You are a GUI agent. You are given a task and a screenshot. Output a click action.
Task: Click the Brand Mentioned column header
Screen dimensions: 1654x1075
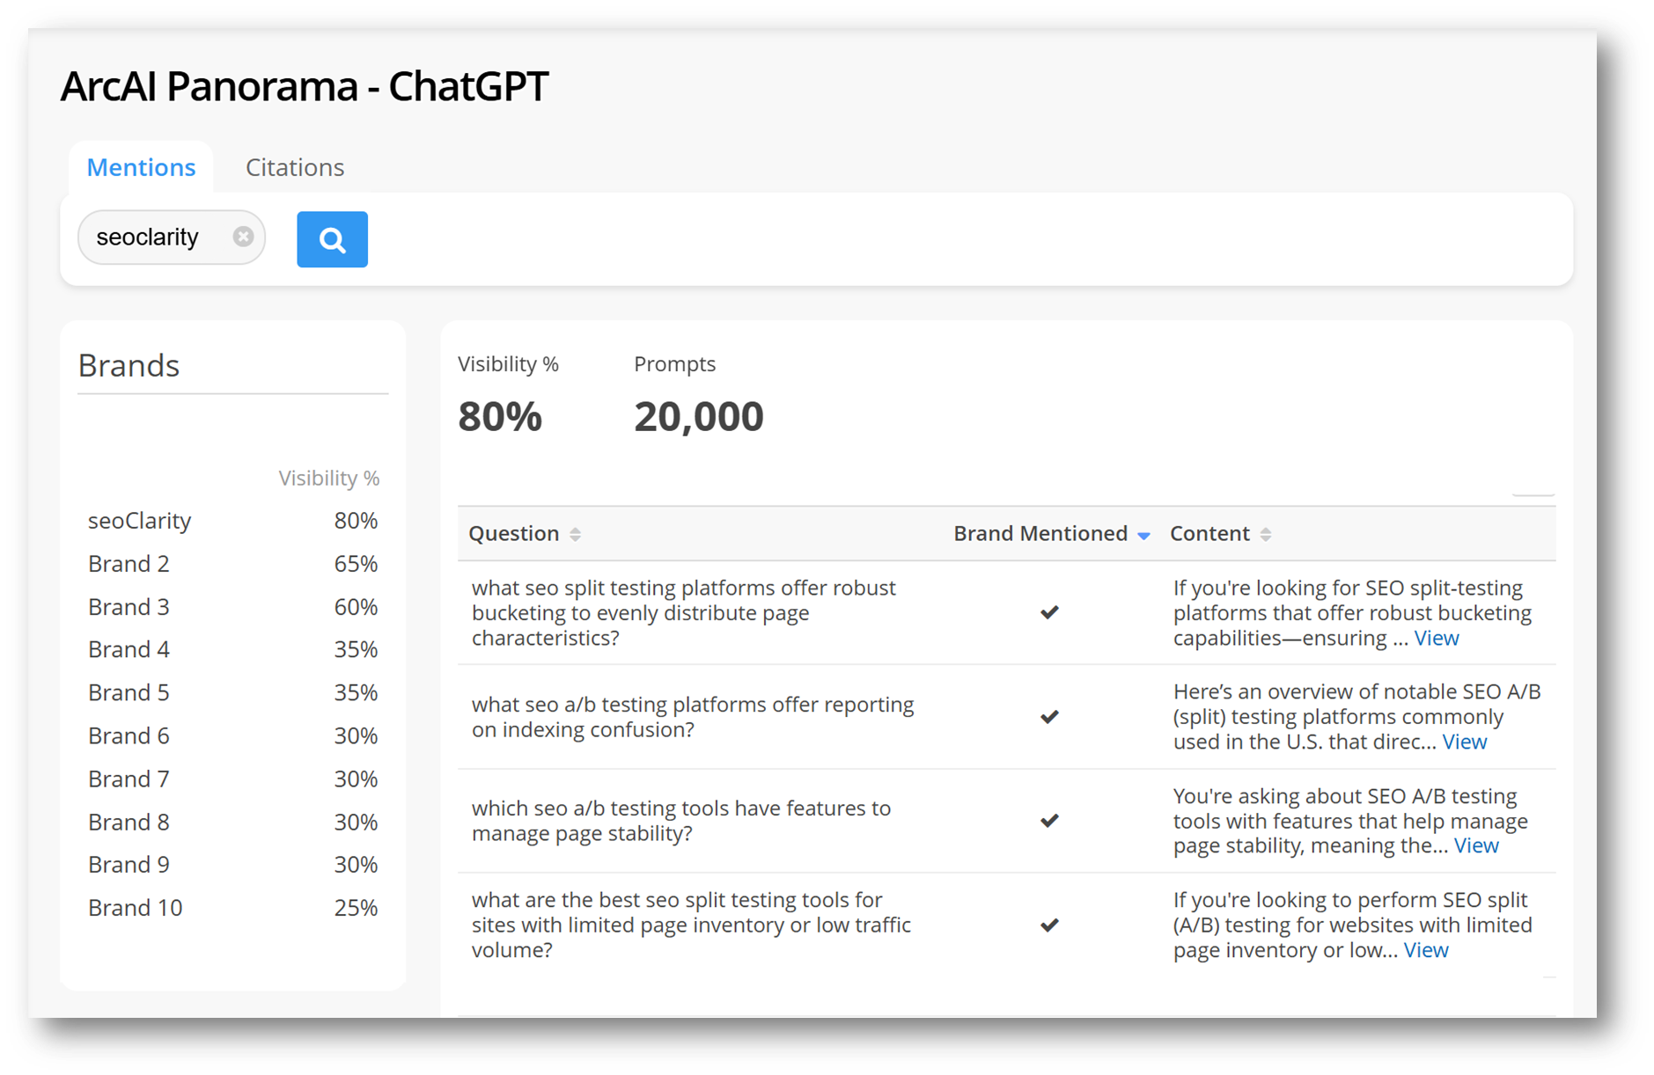pyautogui.click(x=1040, y=534)
